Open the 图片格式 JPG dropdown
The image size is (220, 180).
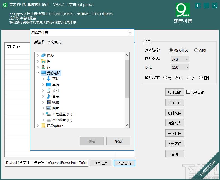(180, 59)
